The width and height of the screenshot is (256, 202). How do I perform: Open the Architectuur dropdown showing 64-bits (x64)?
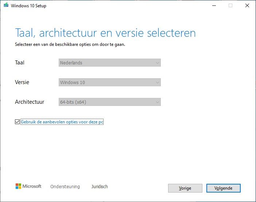click(x=109, y=102)
